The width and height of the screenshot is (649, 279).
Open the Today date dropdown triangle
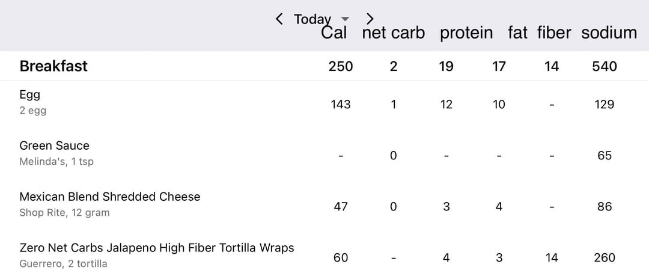(345, 19)
